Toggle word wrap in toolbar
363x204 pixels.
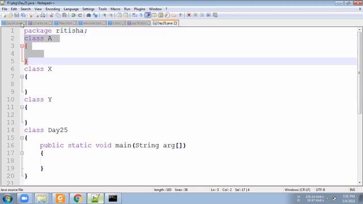[134, 15]
